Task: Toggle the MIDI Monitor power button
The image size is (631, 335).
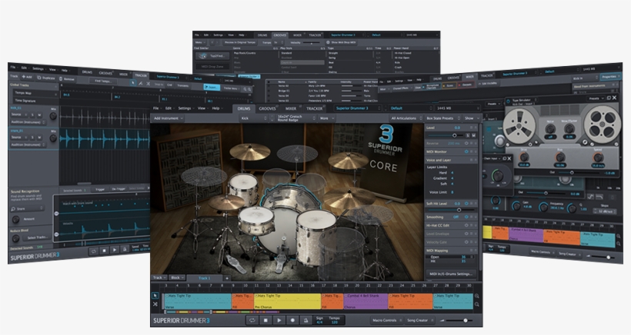Action: (x=466, y=152)
